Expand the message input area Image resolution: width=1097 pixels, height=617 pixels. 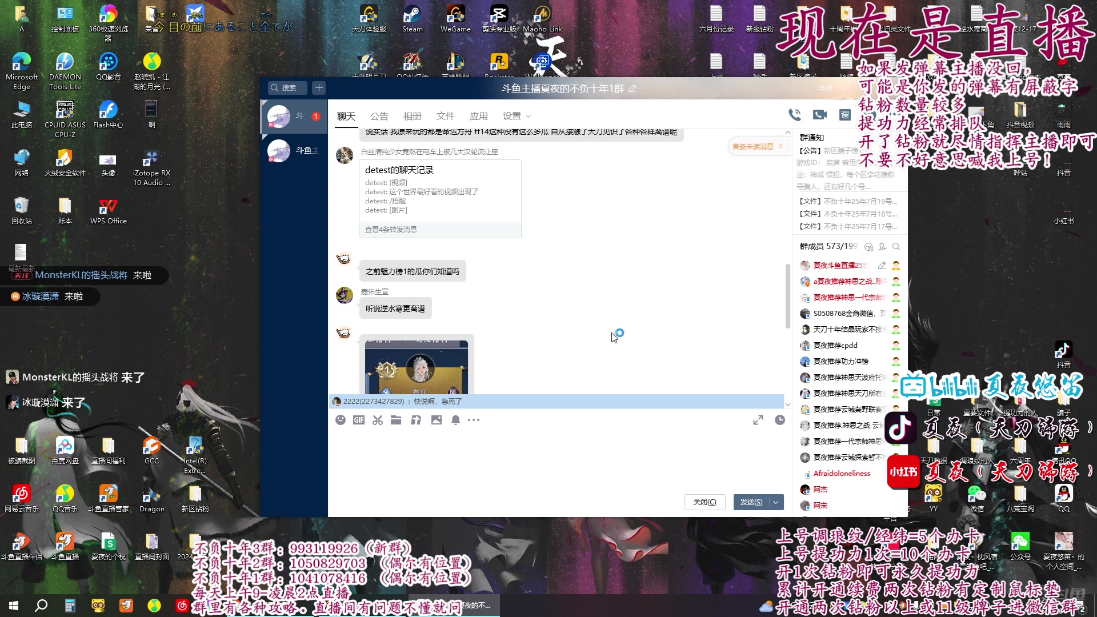tap(758, 420)
